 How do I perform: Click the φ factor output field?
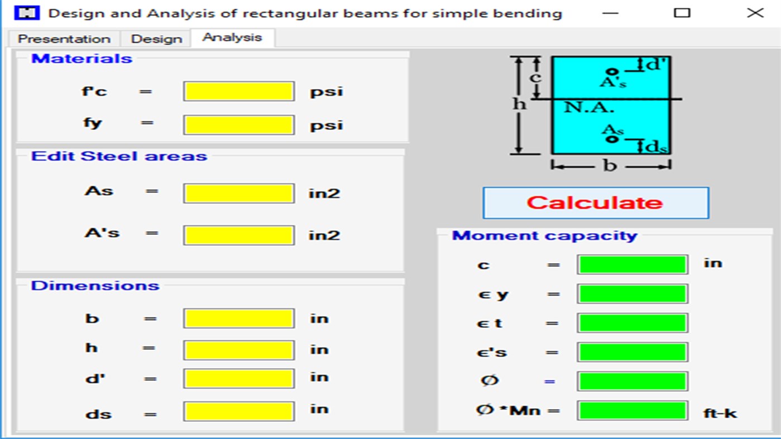(x=631, y=382)
